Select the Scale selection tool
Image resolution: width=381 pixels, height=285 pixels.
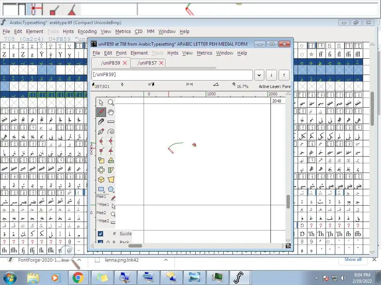pos(101,160)
